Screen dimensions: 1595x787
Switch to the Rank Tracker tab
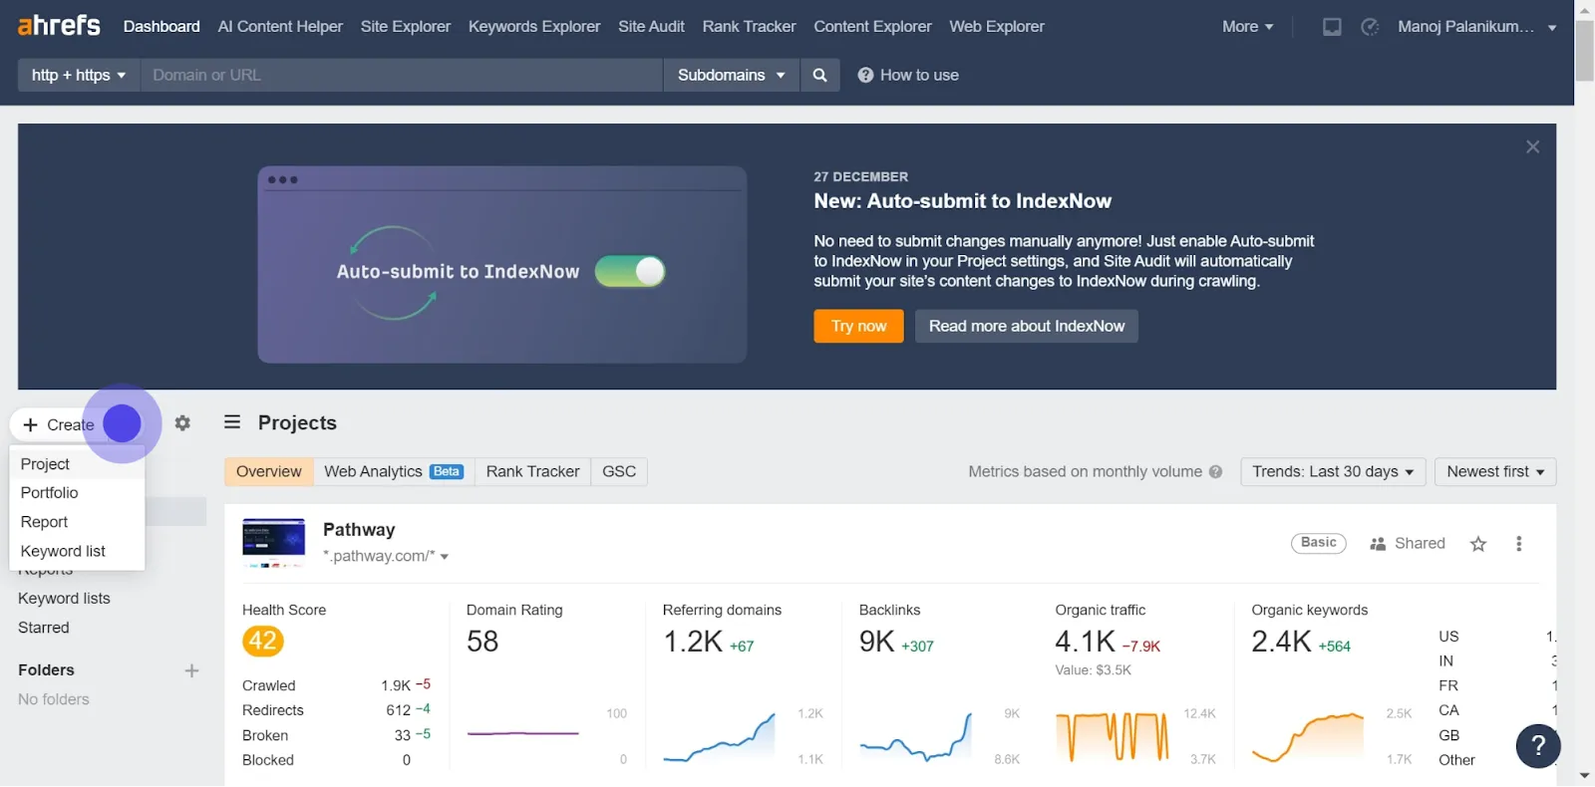532,472
